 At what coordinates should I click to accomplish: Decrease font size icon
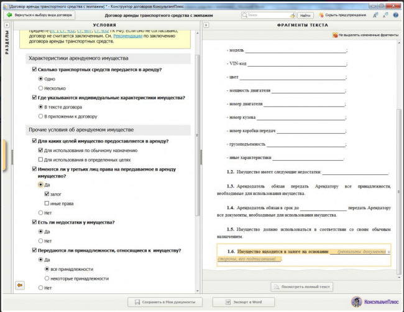[385, 15]
